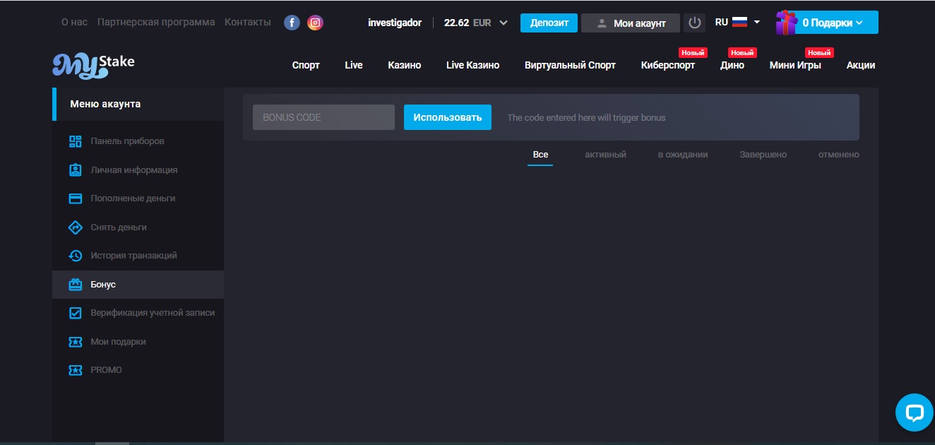The height and width of the screenshot is (445, 935).
Task: Open Киберспорт section
Action: tap(668, 65)
